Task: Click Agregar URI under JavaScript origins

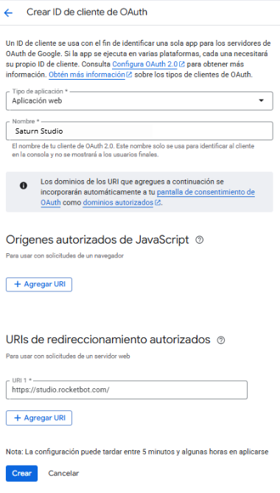Action: tap(39, 284)
